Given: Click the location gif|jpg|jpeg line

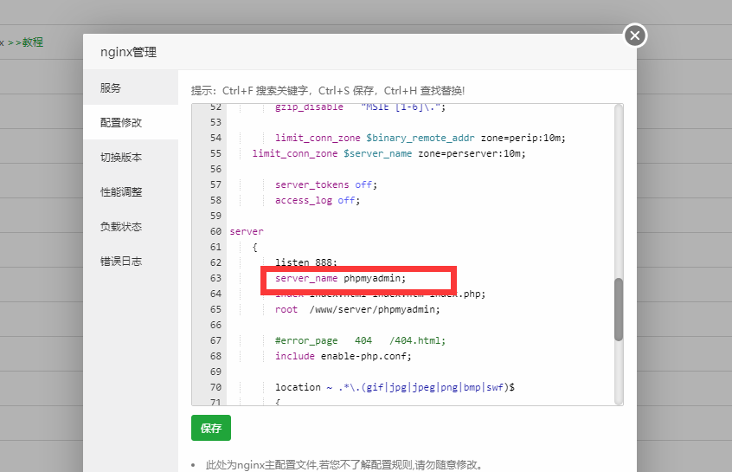Looking at the screenshot, I should tap(395, 387).
